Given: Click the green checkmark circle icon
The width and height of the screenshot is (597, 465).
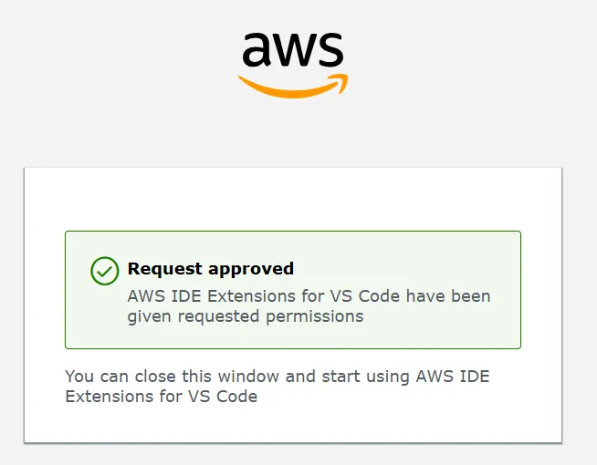Looking at the screenshot, I should (x=105, y=271).
